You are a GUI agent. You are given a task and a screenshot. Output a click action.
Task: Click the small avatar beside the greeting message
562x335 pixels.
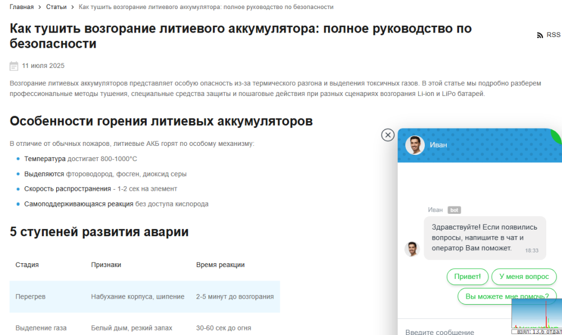[x=412, y=249]
